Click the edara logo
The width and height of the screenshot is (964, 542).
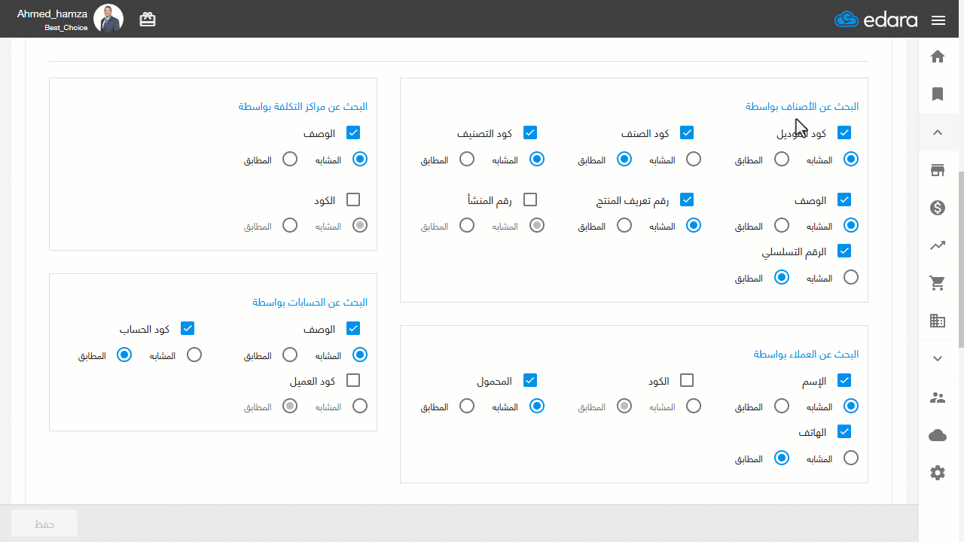pyautogui.click(x=876, y=20)
